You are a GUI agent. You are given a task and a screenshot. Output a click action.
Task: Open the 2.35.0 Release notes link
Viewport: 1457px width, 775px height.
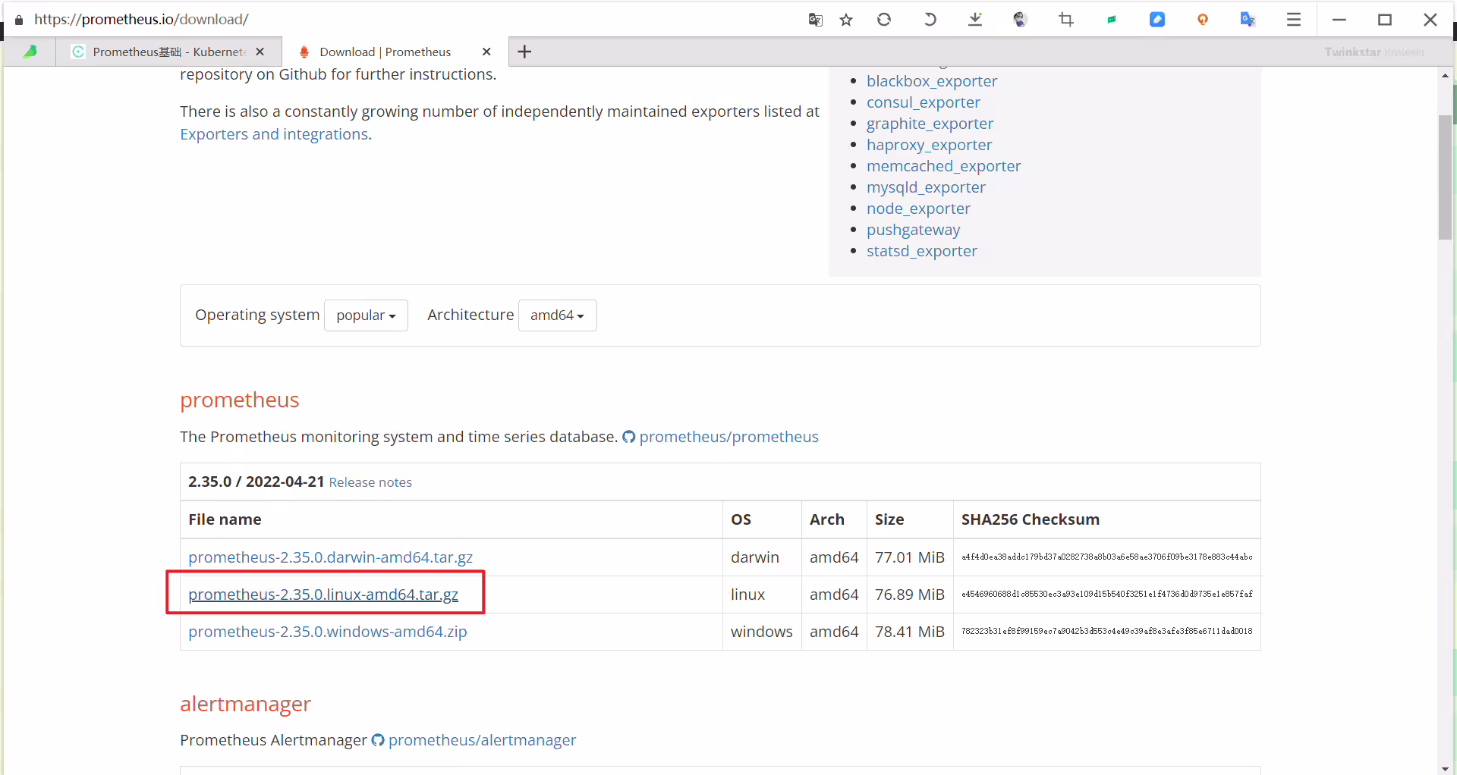[x=370, y=482]
